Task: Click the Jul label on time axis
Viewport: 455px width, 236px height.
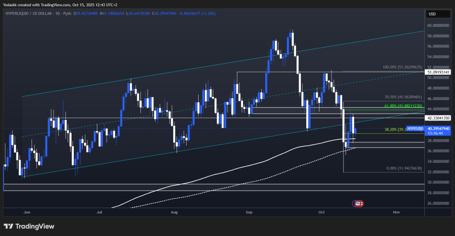Action: coord(100,212)
